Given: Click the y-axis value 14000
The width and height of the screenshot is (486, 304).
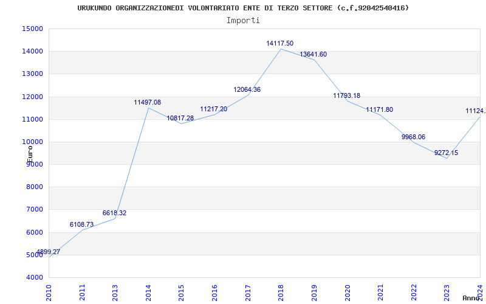Looking at the screenshot, I should coord(32,52).
